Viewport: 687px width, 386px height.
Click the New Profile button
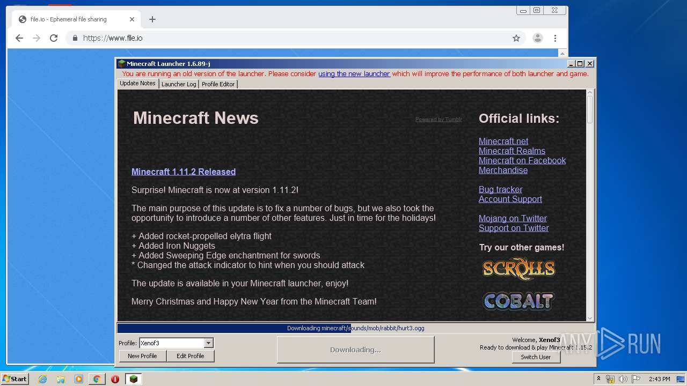[142, 356]
